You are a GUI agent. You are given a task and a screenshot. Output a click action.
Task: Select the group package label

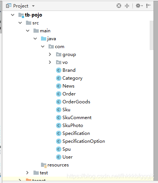69,54
